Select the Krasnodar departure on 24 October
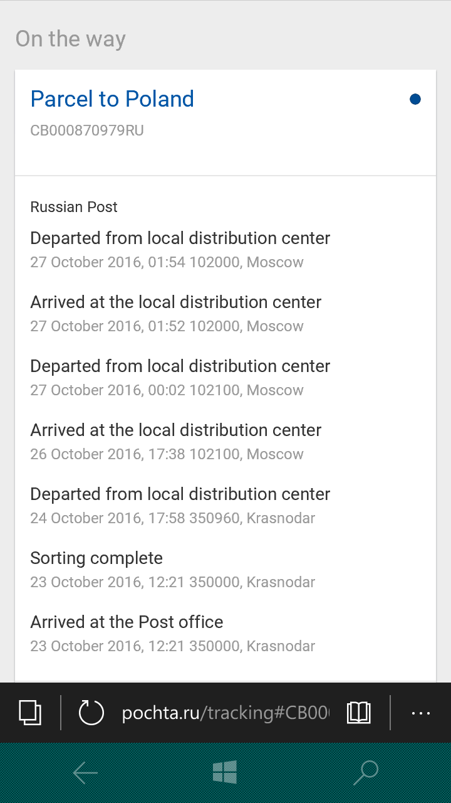 tap(180, 505)
